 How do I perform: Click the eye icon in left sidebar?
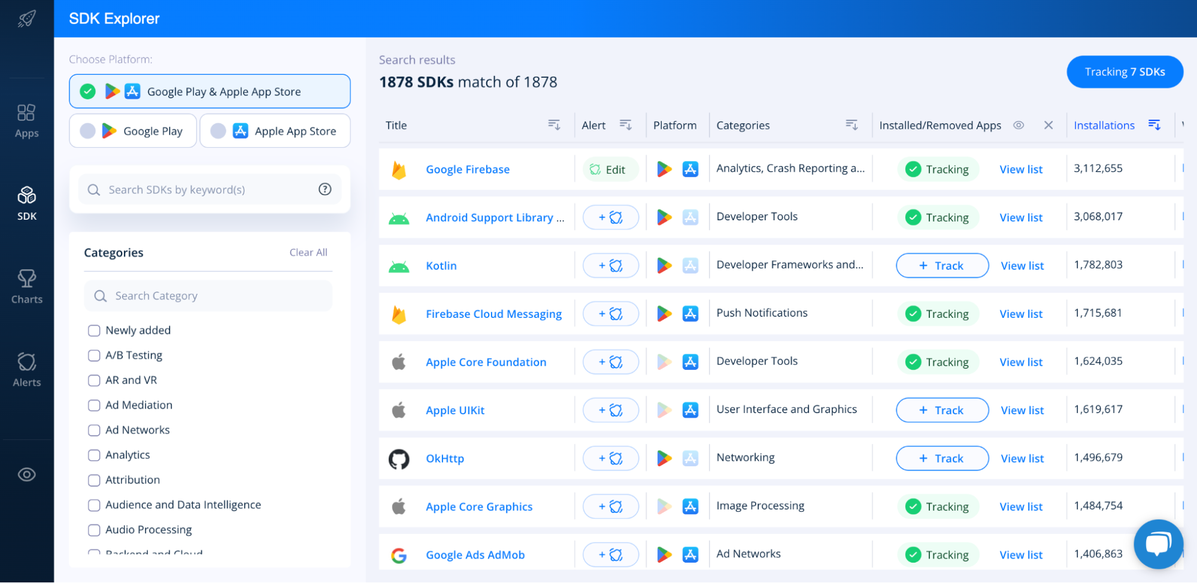click(x=27, y=475)
